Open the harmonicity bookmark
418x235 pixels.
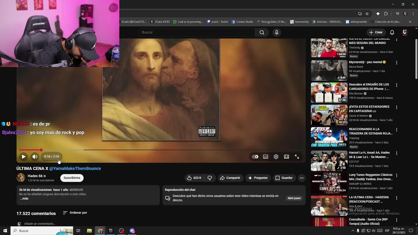(x=299, y=22)
